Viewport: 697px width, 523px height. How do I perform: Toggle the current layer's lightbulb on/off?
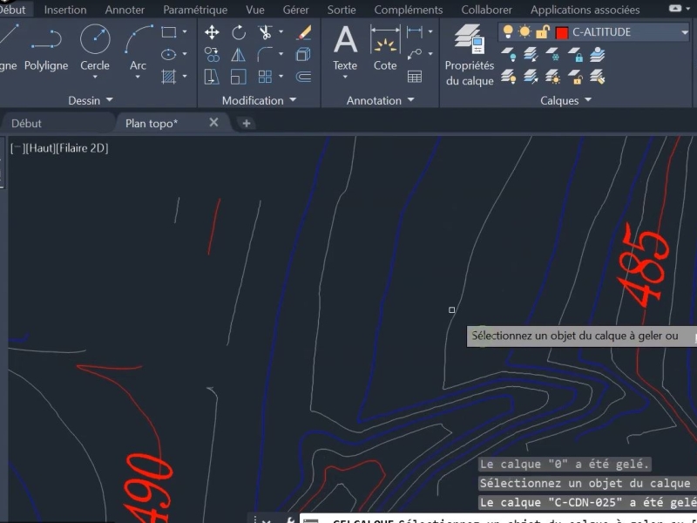coord(508,32)
